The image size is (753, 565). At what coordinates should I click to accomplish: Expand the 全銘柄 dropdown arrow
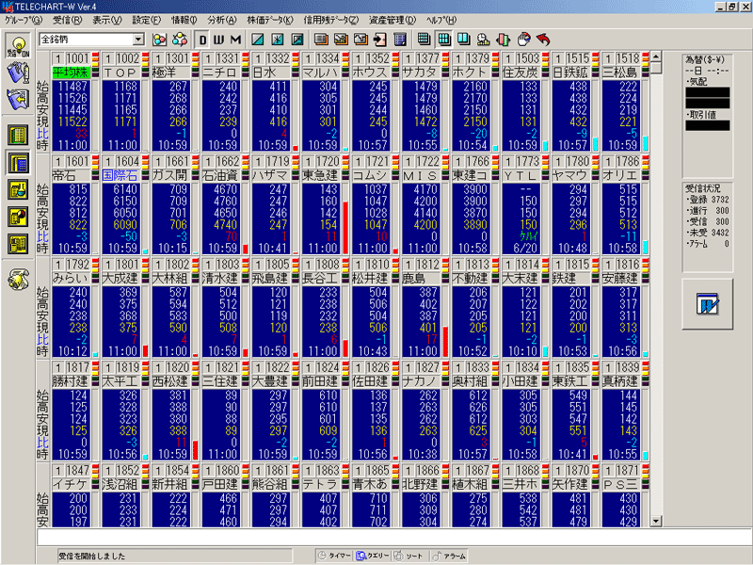(x=138, y=40)
